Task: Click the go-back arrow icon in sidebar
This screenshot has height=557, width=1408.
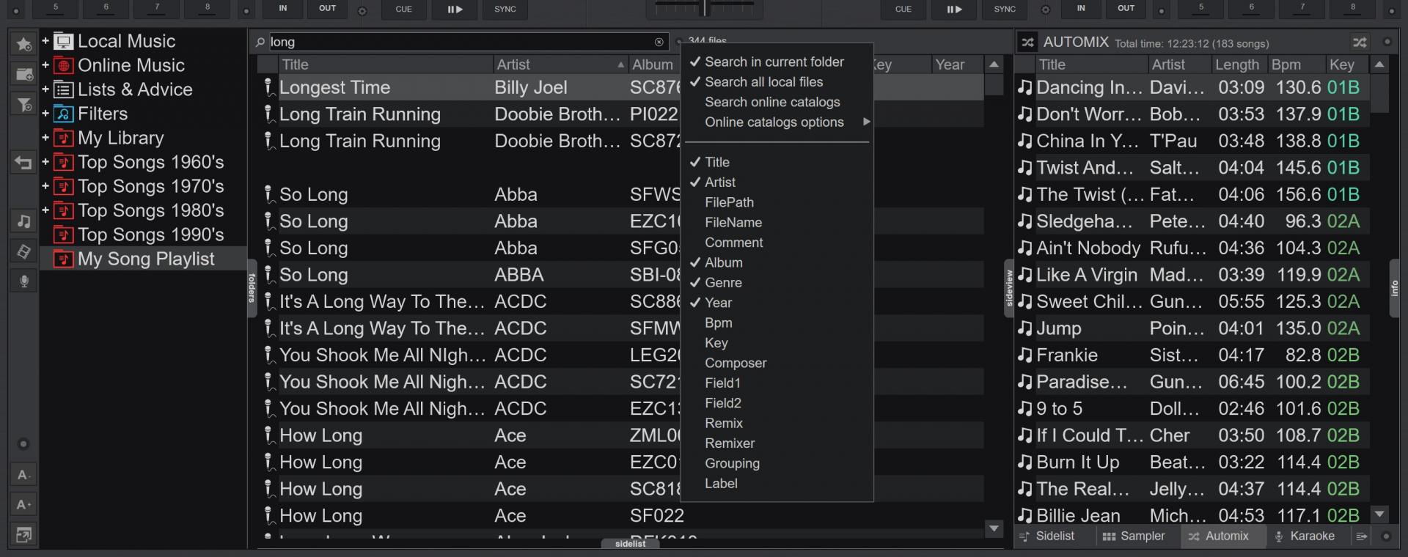Action: (23, 163)
